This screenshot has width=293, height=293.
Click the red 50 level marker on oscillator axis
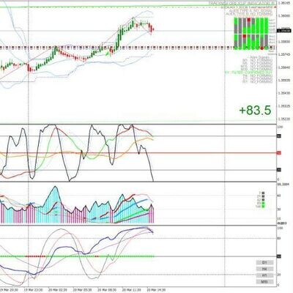point(278,153)
